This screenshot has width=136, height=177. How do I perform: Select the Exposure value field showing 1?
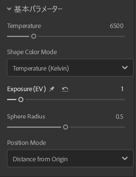tap(122, 89)
